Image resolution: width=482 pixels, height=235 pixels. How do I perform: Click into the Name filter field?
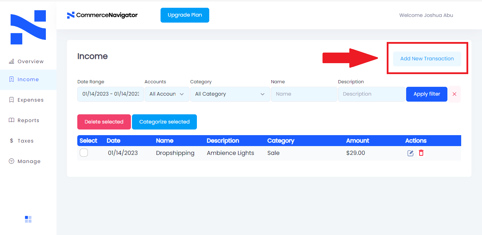(304, 94)
